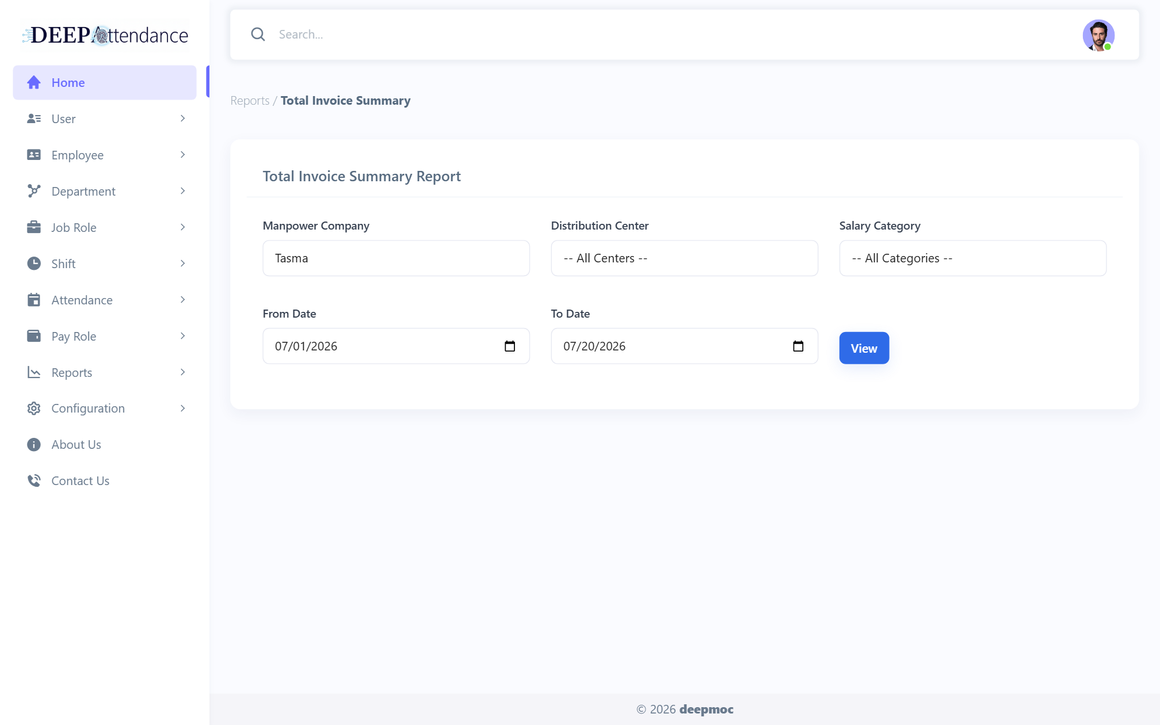The width and height of the screenshot is (1160, 725).
Task: Open the Salary Category dropdown
Action: tap(972, 258)
